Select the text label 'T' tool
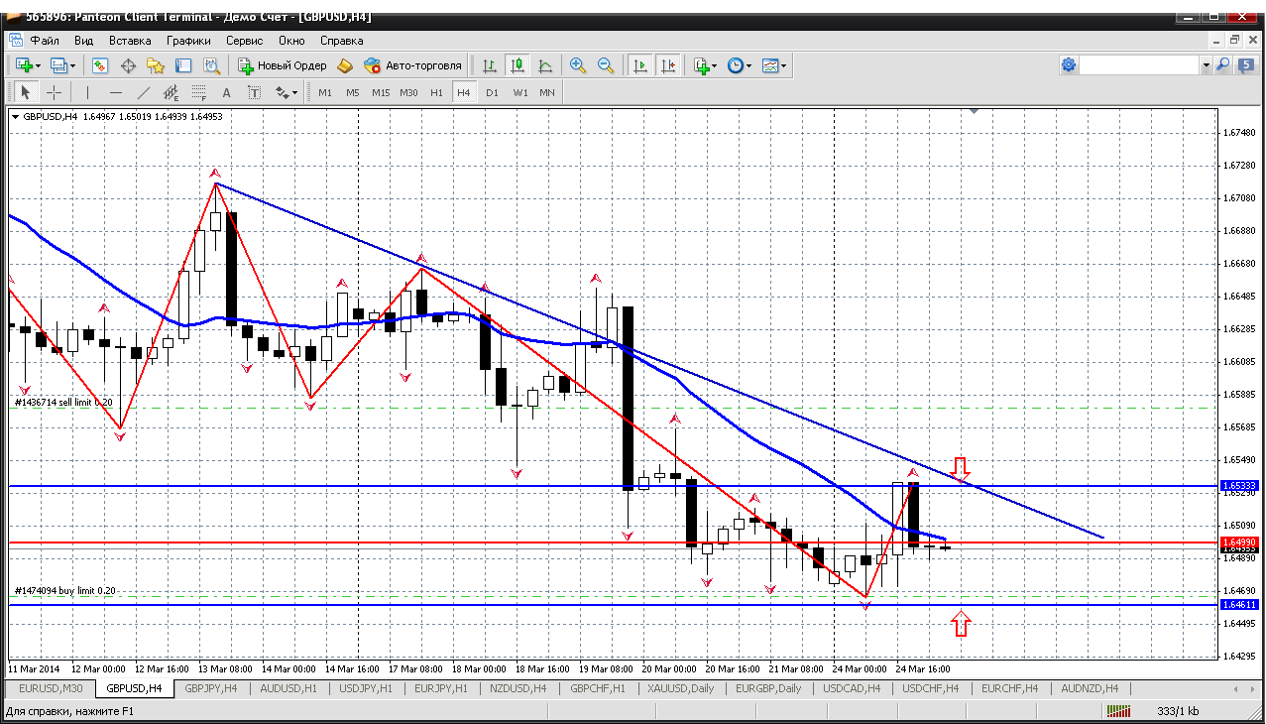This screenshot has width=1266, height=724. pyautogui.click(x=254, y=92)
